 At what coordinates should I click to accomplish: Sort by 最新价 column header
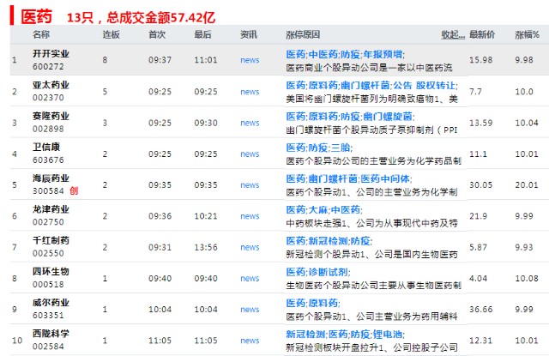pyautogui.click(x=482, y=34)
